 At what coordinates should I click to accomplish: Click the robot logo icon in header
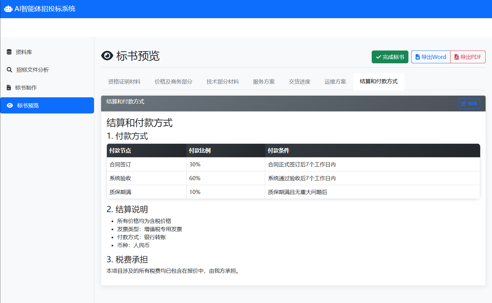(8, 9)
